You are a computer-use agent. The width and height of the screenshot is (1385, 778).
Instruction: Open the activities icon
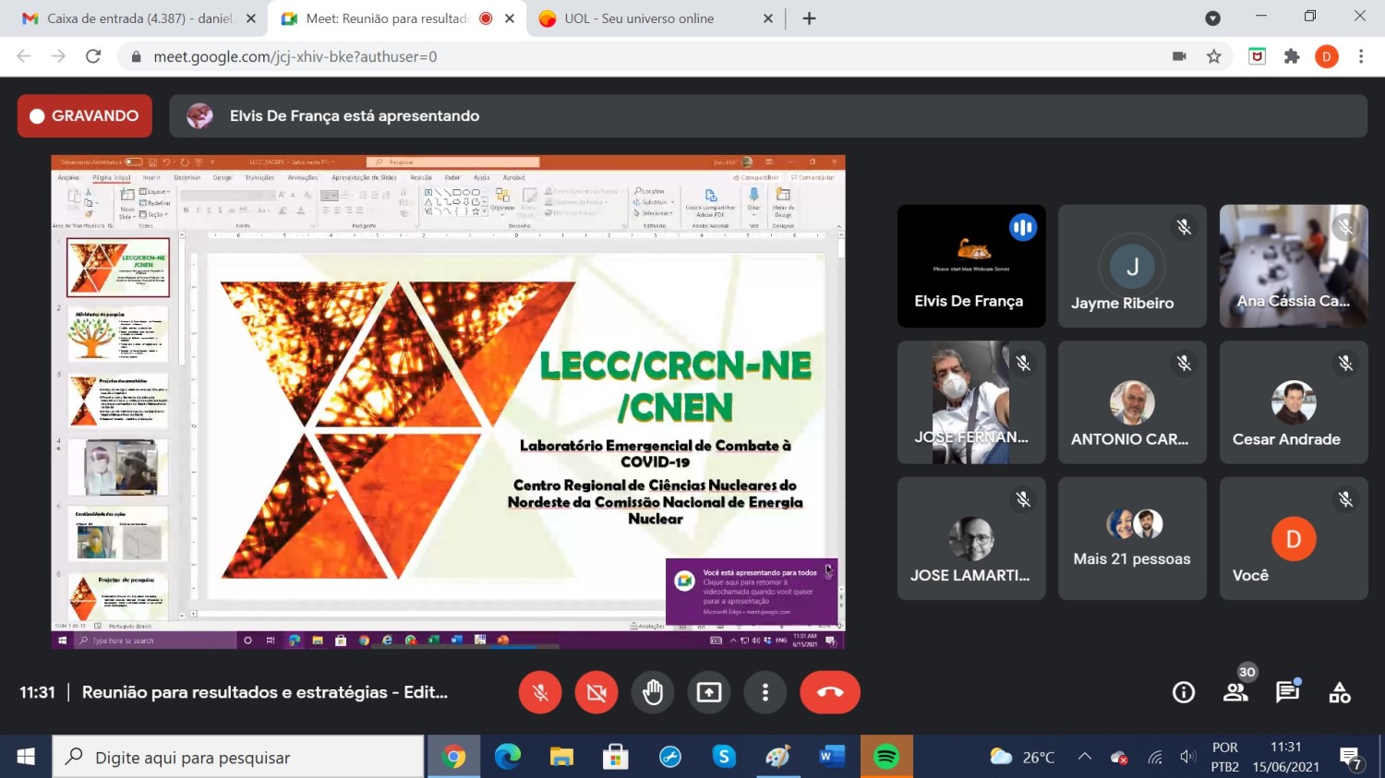tap(1340, 692)
